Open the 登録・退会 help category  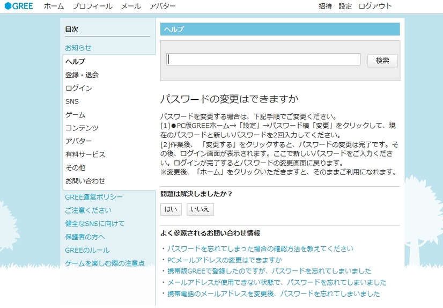point(82,75)
